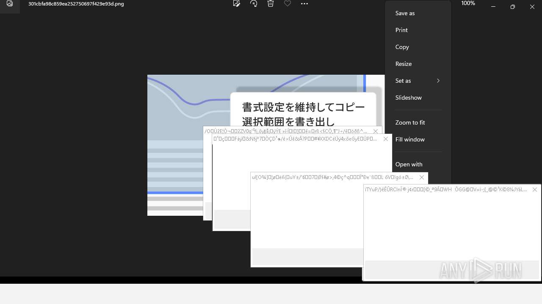Close the Photos window
Viewport: 542px width, 304px height.
click(532, 6)
